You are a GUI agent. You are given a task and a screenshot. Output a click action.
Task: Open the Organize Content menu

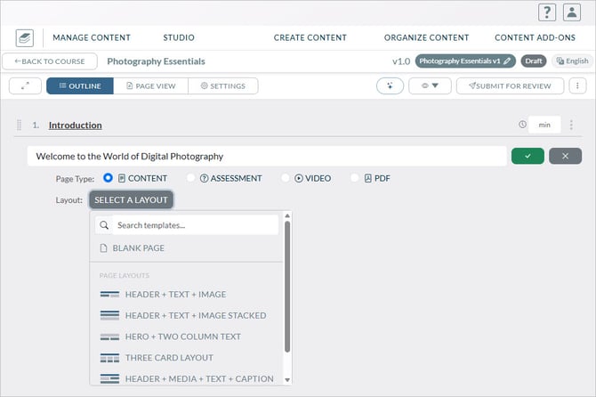click(426, 37)
